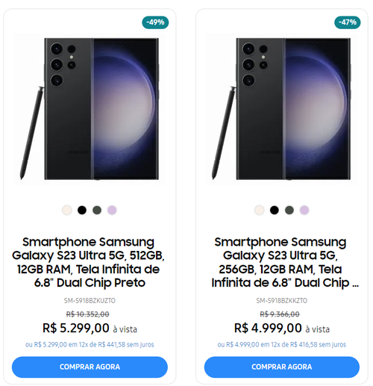373x386 pixels.
Task: Click COMPRAR AGORA for the 256GB phone
Action: 282,367
